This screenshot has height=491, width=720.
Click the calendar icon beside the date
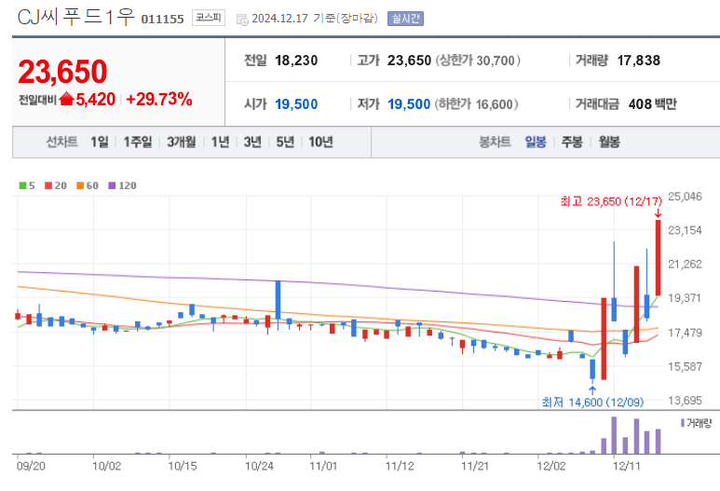coord(242,20)
